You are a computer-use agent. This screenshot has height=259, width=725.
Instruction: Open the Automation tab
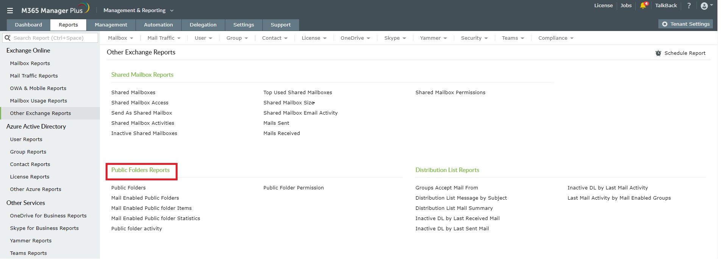(x=158, y=25)
